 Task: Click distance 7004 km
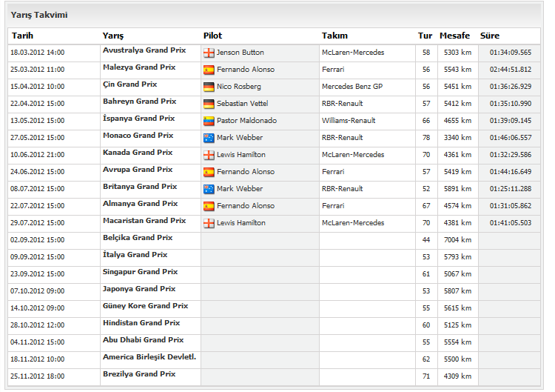[457, 240]
